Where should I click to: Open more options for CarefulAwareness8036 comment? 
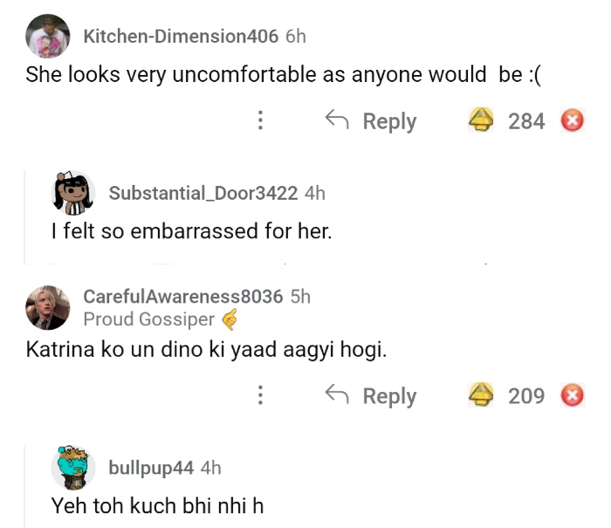[x=260, y=396]
